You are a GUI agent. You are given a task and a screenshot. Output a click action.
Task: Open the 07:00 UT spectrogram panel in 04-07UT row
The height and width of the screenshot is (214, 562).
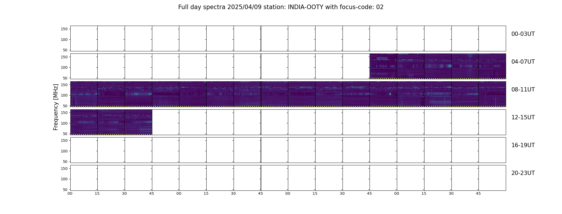pos(411,66)
